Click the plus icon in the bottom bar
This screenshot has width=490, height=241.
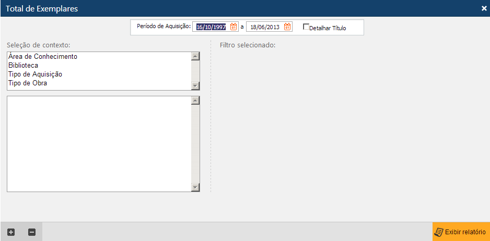(11, 232)
